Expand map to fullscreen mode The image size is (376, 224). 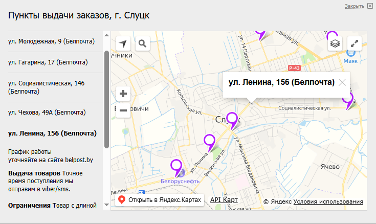(x=355, y=43)
